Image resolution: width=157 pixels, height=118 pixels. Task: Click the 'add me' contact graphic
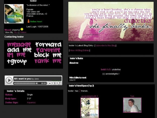pyautogui.click(x=19, y=50)
